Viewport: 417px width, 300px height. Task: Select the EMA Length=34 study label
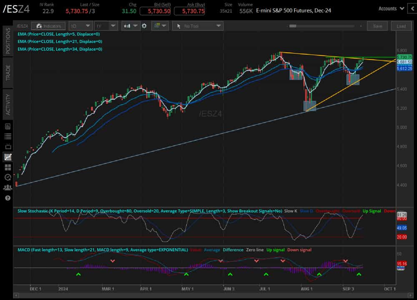point(60,49)
